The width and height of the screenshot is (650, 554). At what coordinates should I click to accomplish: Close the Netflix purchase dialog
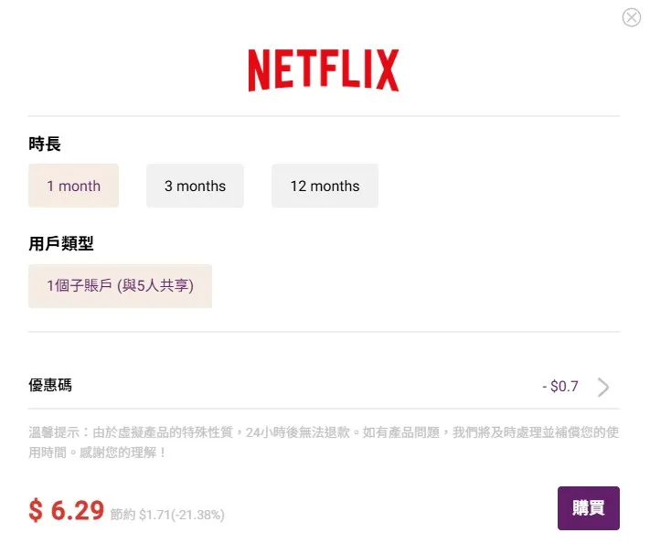pos(632,17)
